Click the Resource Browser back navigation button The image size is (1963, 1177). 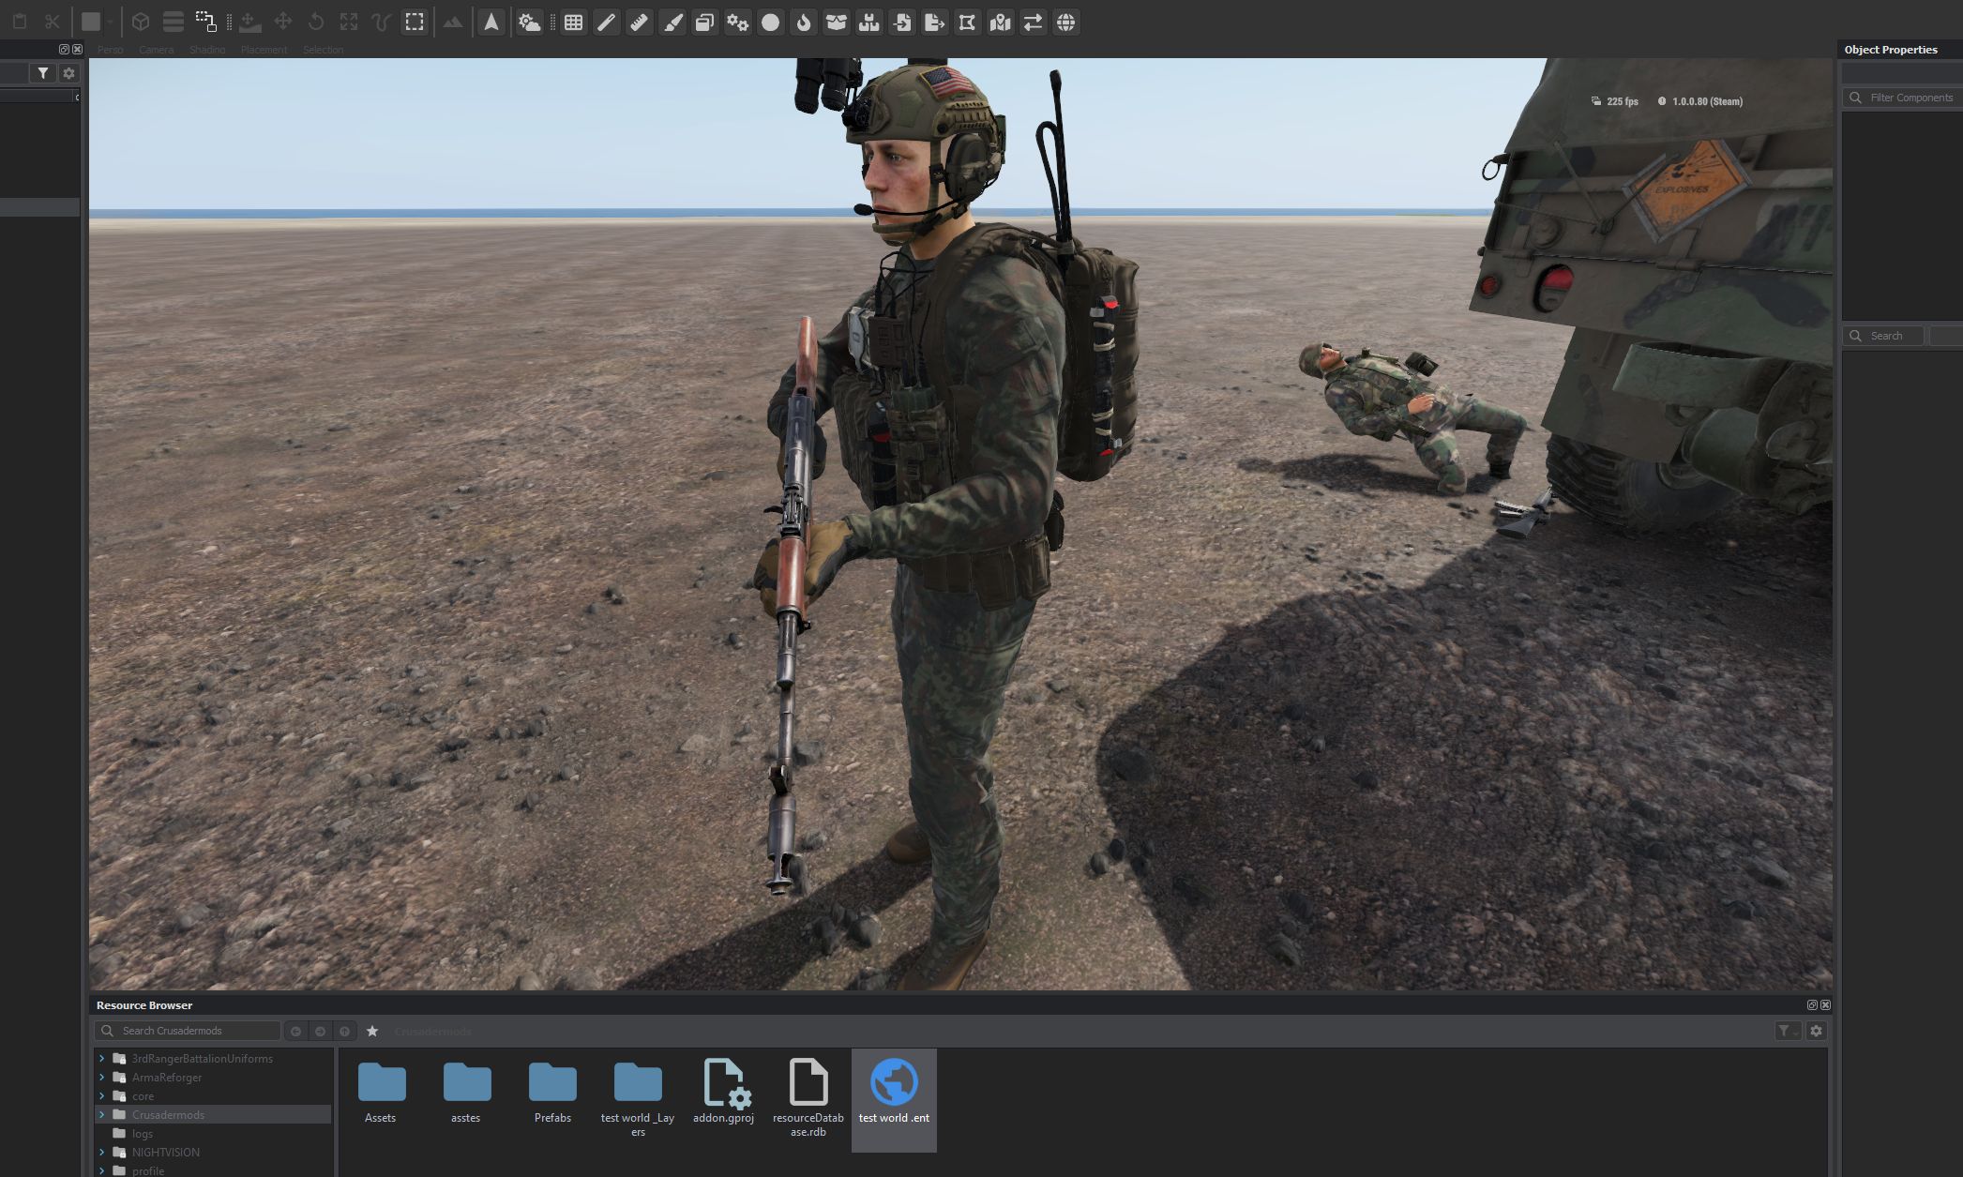coord(295,1031)
